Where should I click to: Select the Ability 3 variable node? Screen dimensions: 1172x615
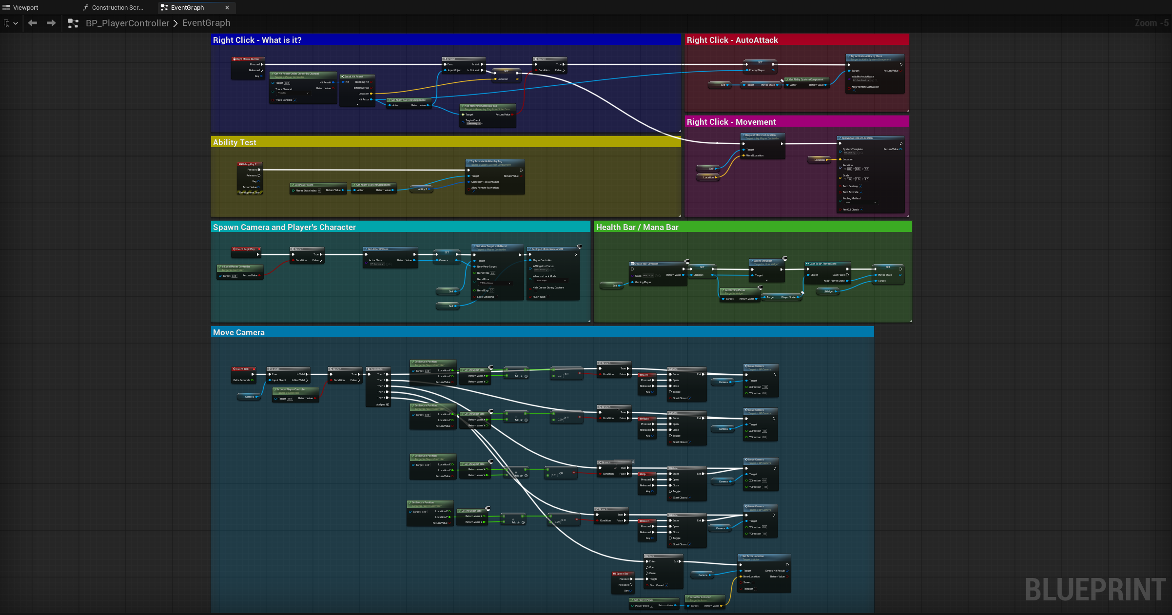coord(421,189)
